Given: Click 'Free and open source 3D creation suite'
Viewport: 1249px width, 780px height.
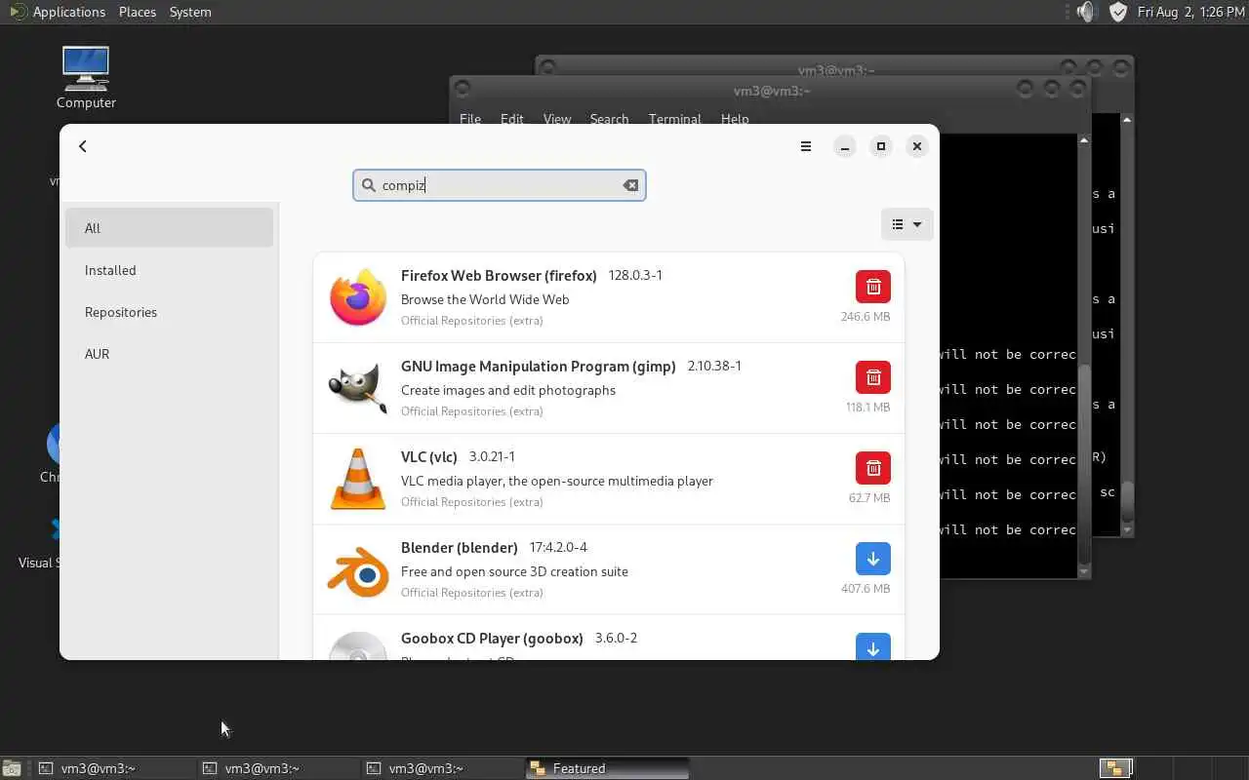Looking at the screenshot, I should click(514, 571).
